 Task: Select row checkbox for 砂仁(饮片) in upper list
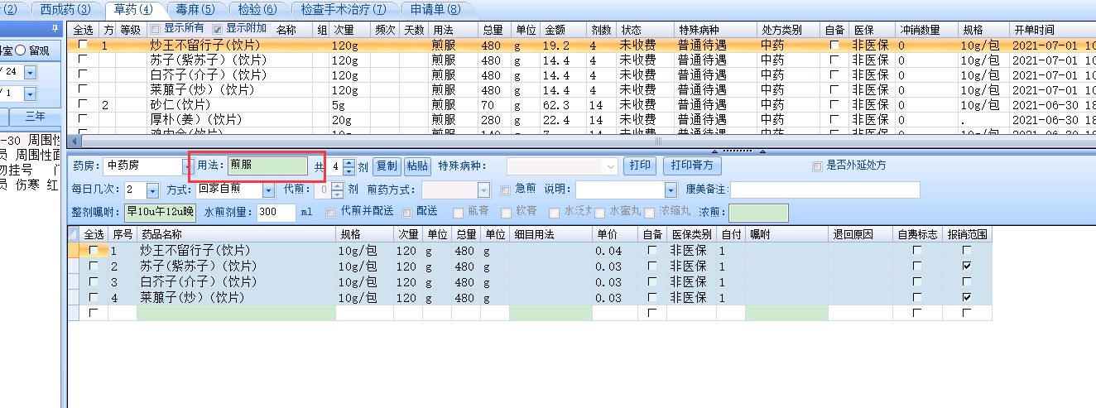[82, 105]
